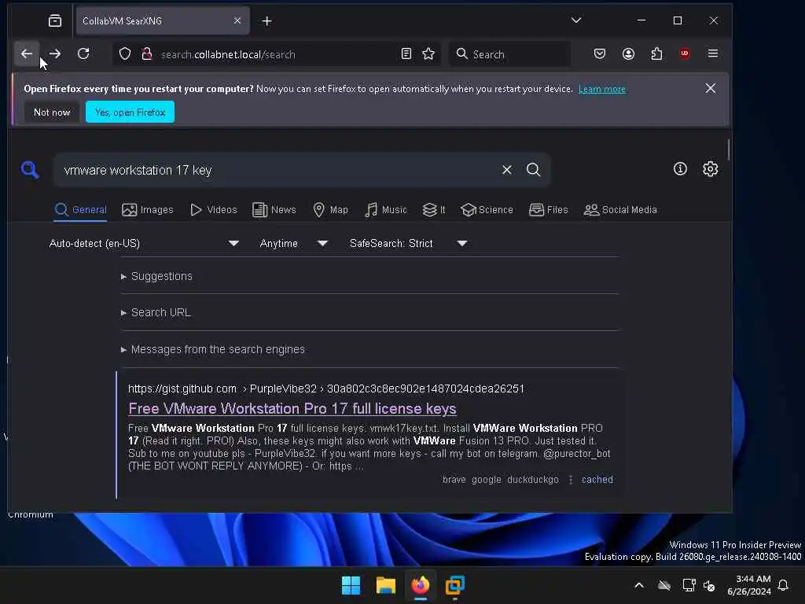This screenshot has width=805, height=604.
Task: Go back with the browser back arrow
Action: click(27, 53)
